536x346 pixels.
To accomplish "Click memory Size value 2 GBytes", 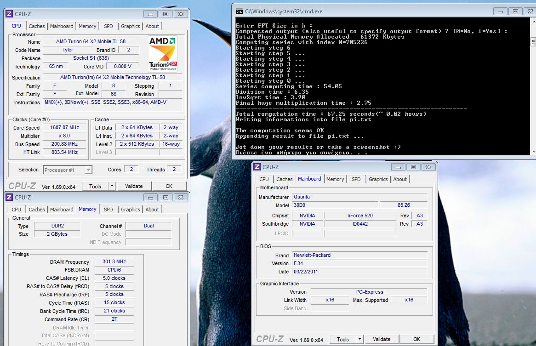I will pyautogui.click(x=57, y=234).
